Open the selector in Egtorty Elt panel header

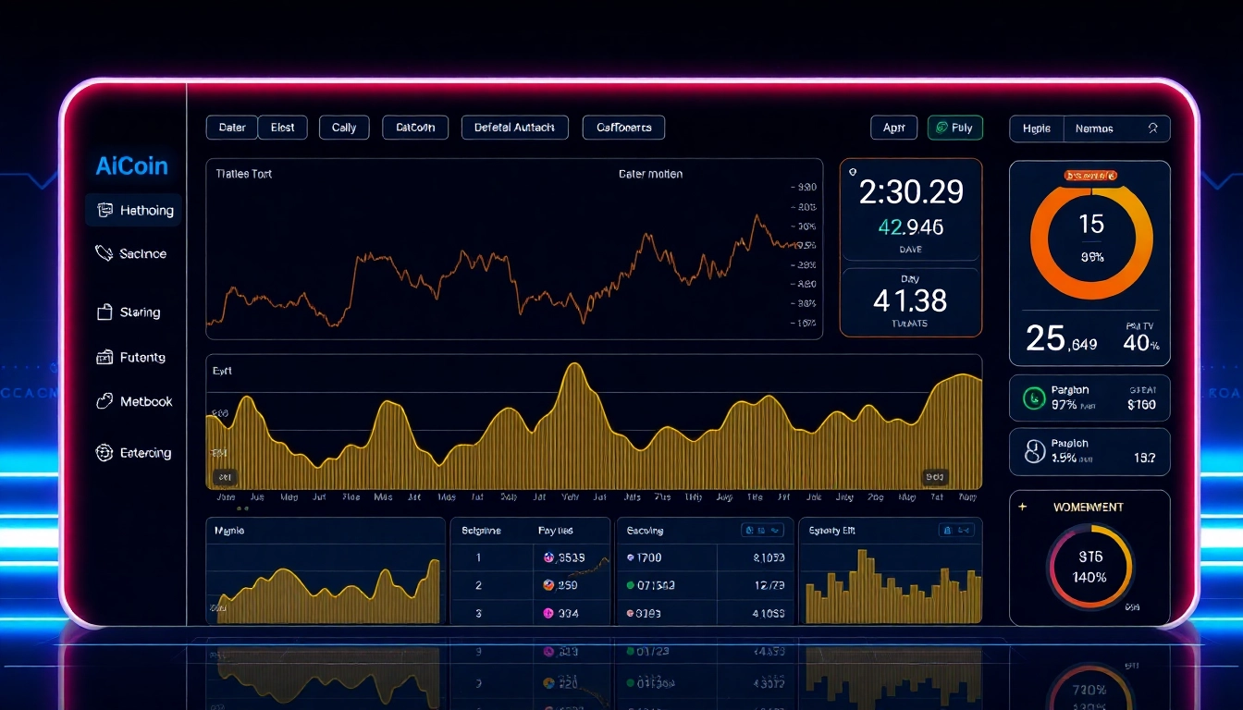click(x=956, y=531)
